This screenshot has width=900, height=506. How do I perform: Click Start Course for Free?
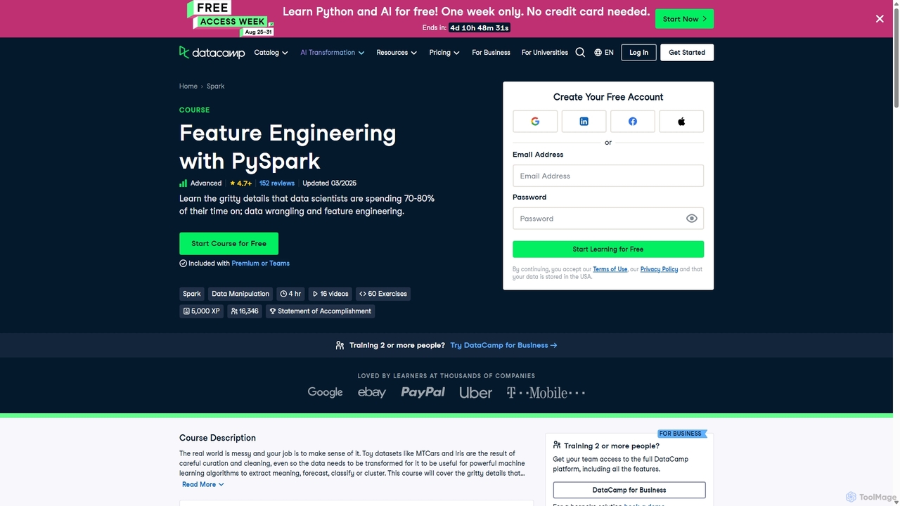pyautogui.click(x=229, y=243)
